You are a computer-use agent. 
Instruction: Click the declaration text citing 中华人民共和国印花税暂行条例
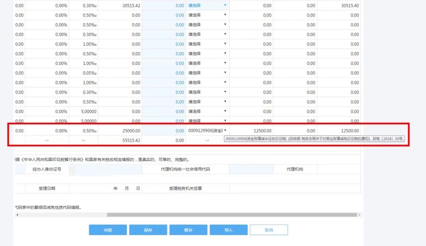pyautogui.click(x=103, y=160)
